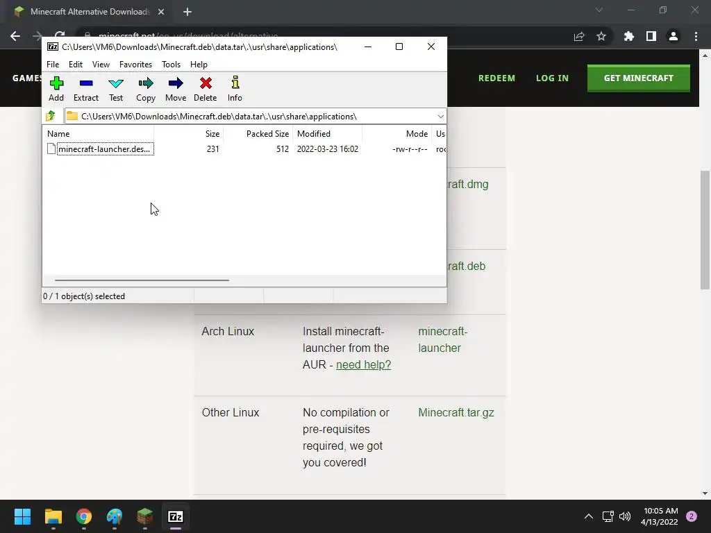Screen dimensions: 711x533
Task: Click the minecraft-launcher AUR link
Action: 442,339
